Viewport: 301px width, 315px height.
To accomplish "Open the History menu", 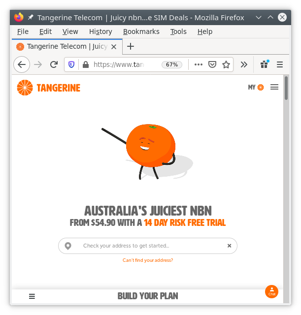I will 100,31.
